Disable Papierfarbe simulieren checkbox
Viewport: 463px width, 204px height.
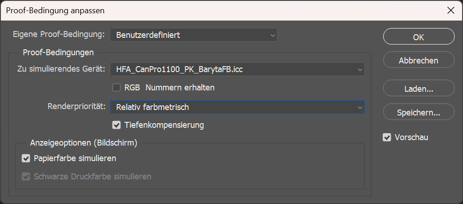pyautogui.click(x=26, y=159)
